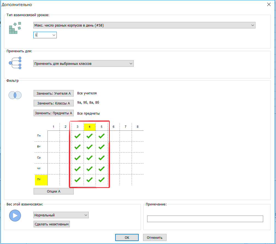Click the blue play weight icon
Image resolution: width=276 pixels, height=244 pixels.
15,216
